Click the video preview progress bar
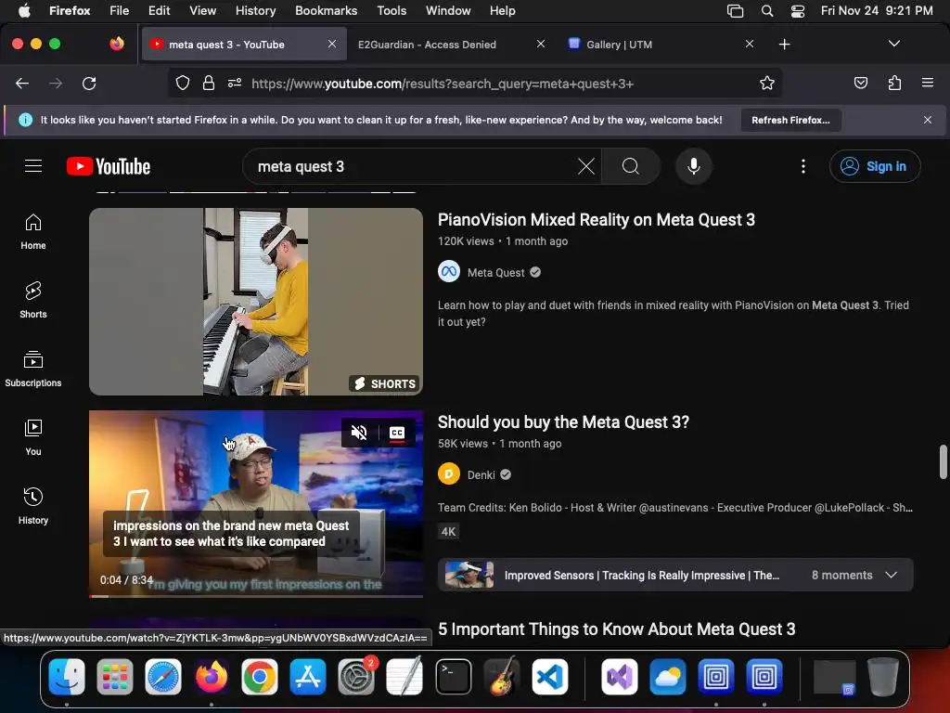 tap(256, 596)
